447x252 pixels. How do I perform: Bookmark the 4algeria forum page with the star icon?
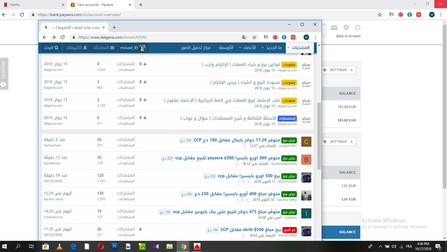[x=254, y=37]
